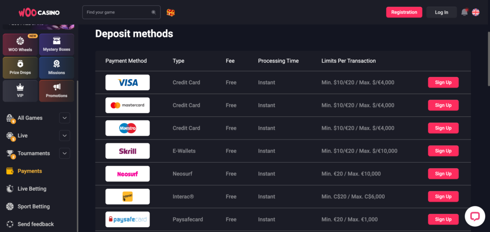Sign Up in the Interac row
This screenshot has width=490, height=232.
coord(443,197)
